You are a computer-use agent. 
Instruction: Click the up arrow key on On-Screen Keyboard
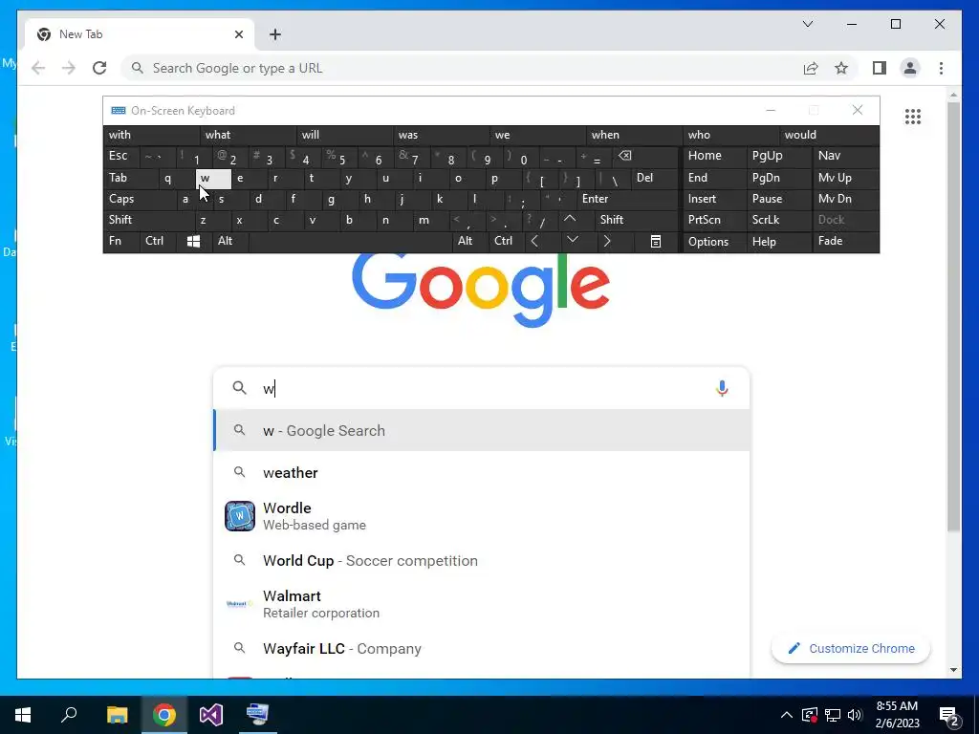point(570,219)
